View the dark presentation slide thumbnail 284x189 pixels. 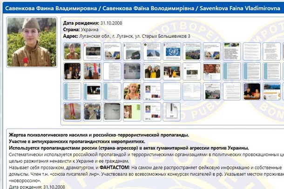click(x=112, y=111)
